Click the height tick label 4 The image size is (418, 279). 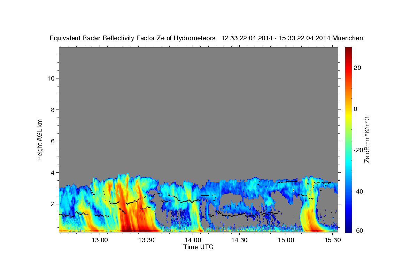53,172
